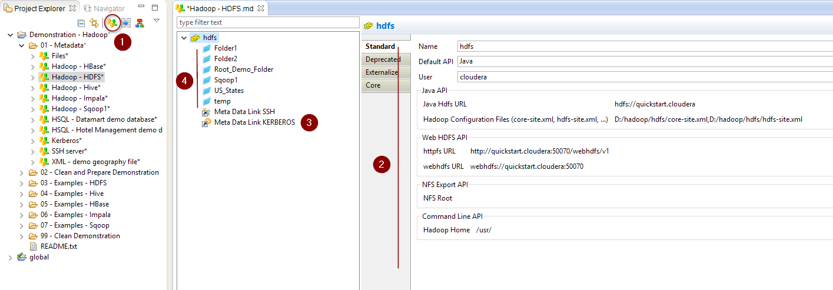The width and height of the screenshot is (833, 290).
Task: Click the Hadoop Configuration Files path value
Action: 708,119
